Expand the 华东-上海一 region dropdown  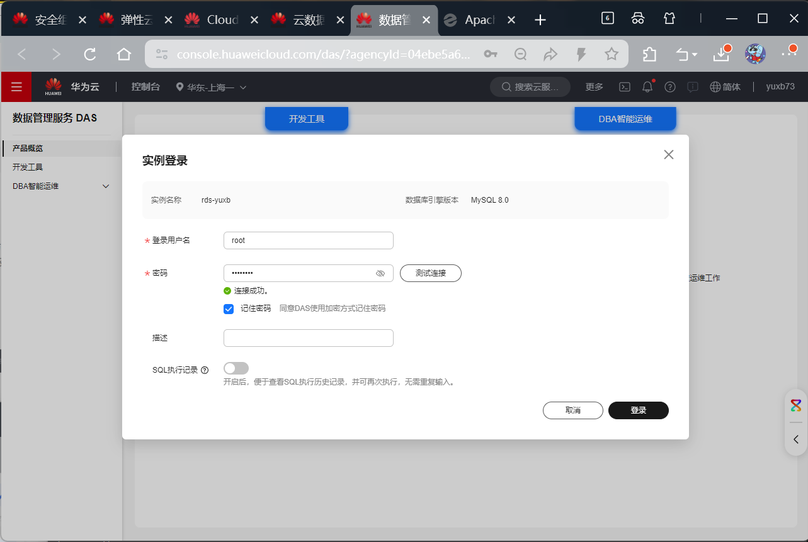point(211,87)
